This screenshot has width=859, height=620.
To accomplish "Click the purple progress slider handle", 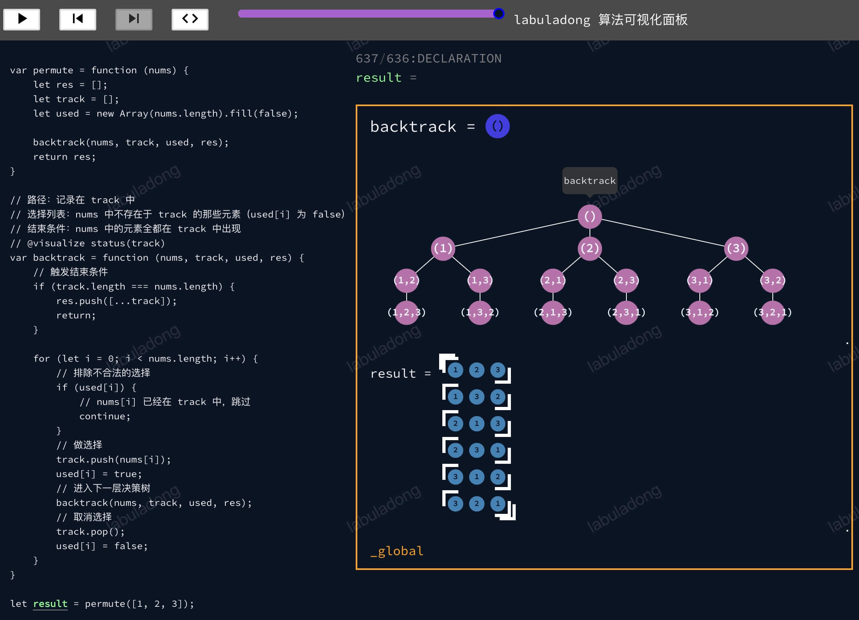I will (x=498, y=14).
